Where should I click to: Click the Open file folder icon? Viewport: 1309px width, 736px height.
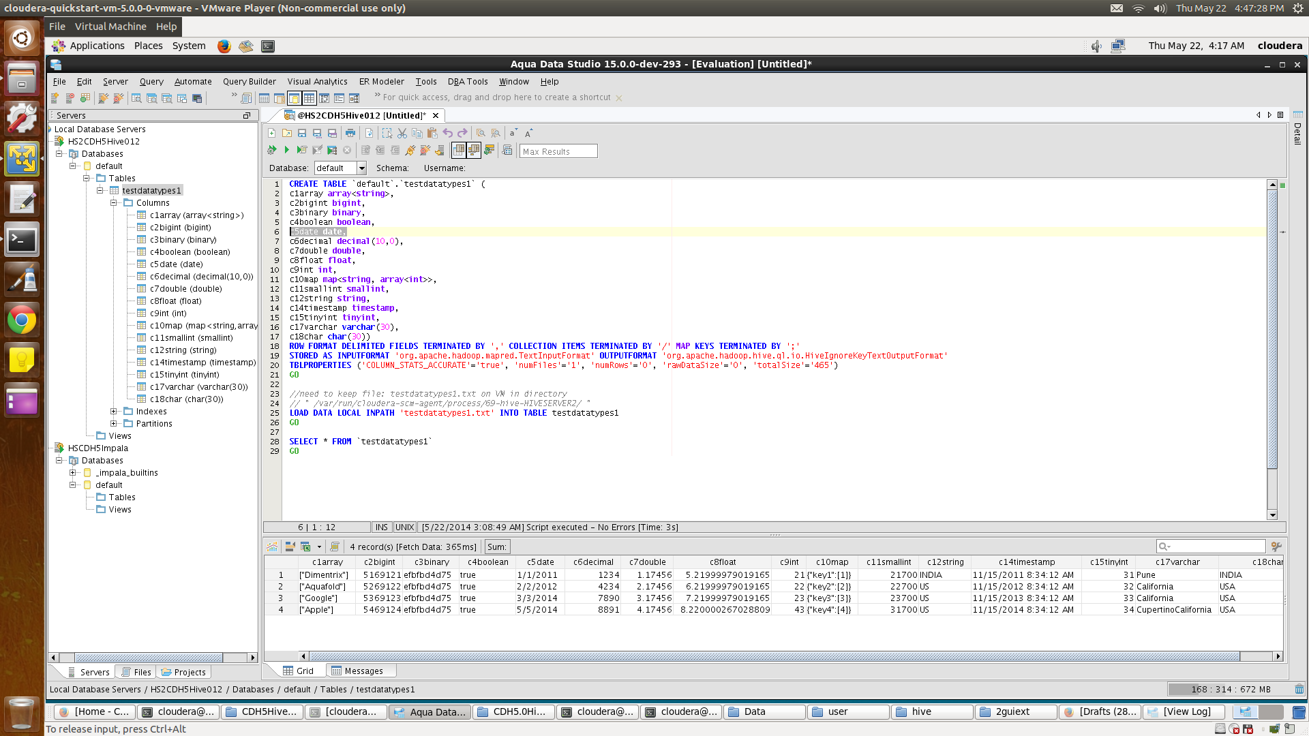click(x=287, y=133)
